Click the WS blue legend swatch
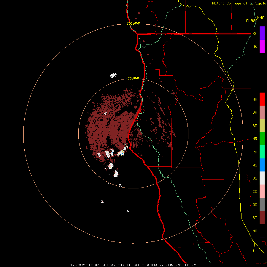267x267 pixels. click(262, 165)
